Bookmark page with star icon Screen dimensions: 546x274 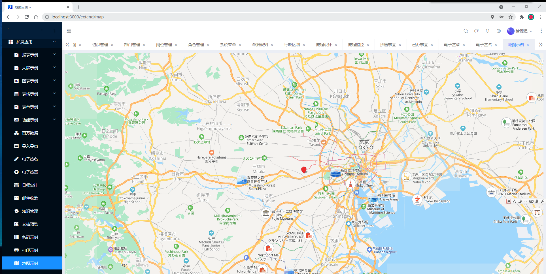click(511, 17)
